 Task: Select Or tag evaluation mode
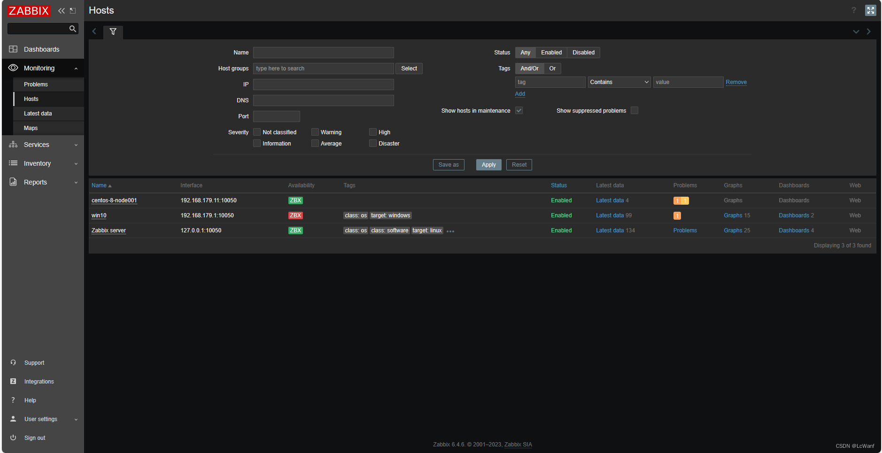(552, 69)
